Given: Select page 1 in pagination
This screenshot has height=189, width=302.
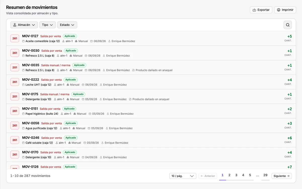Looking at the screenshot, I should click(222, 175).
